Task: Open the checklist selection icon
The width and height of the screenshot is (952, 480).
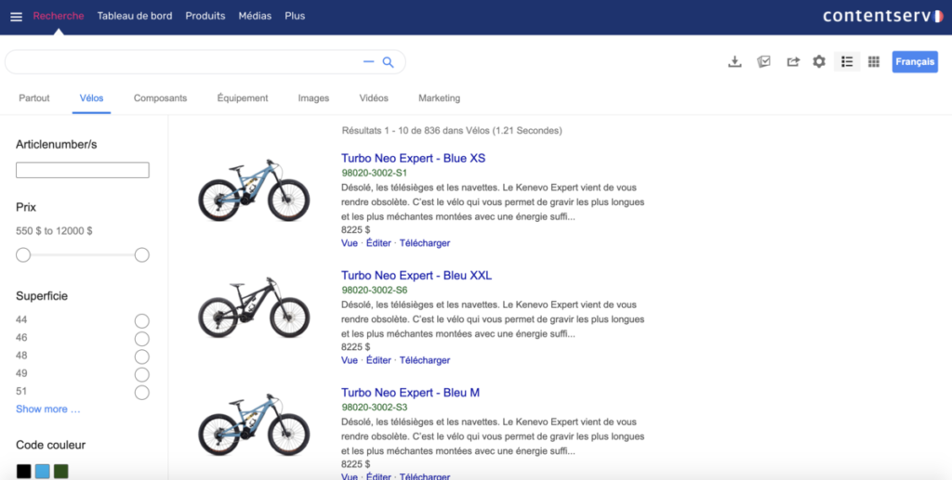Action: pos(764,62)
